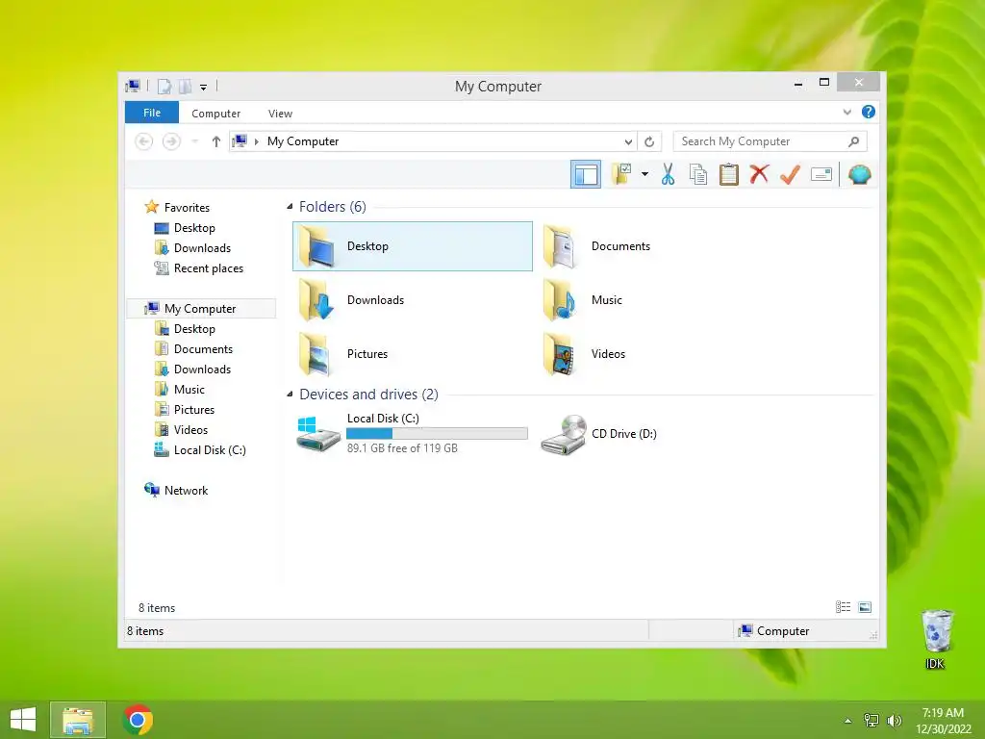Toggle the preview pane layout button

coord(586,175)
